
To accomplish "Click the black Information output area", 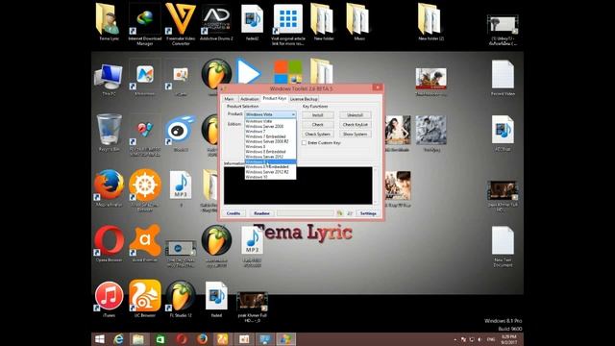I will click(x=298, y=185).
